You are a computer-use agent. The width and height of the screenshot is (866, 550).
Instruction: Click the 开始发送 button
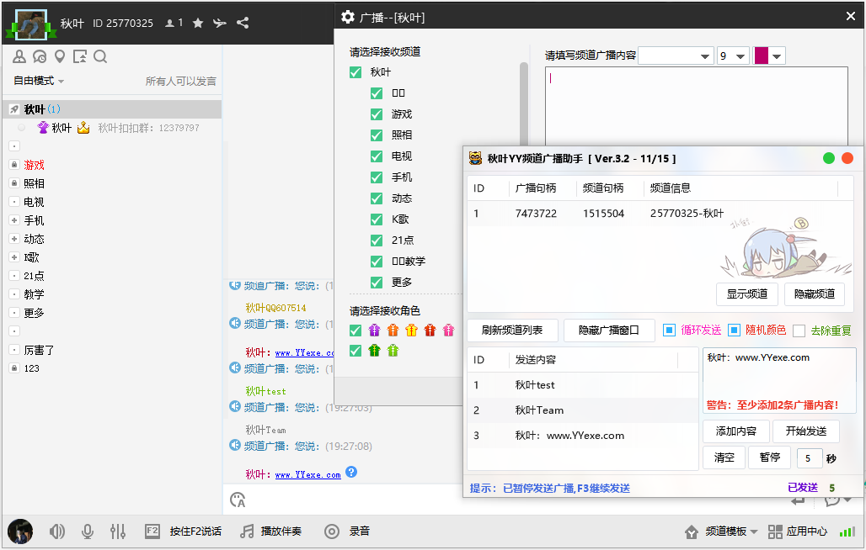coord(805,431)
